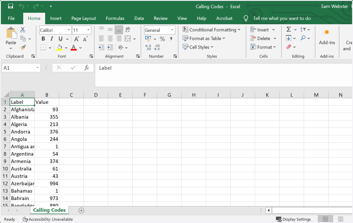Open the File menu
Image resolution: width=353 pixels, height=223 pixels.
tap(11, 18)
